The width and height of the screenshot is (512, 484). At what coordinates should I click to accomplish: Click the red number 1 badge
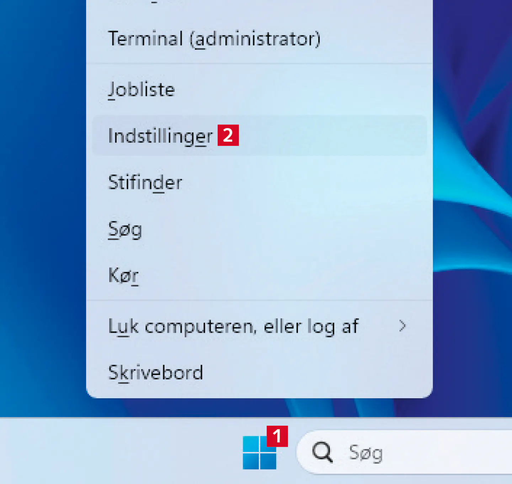coord(277,436)
